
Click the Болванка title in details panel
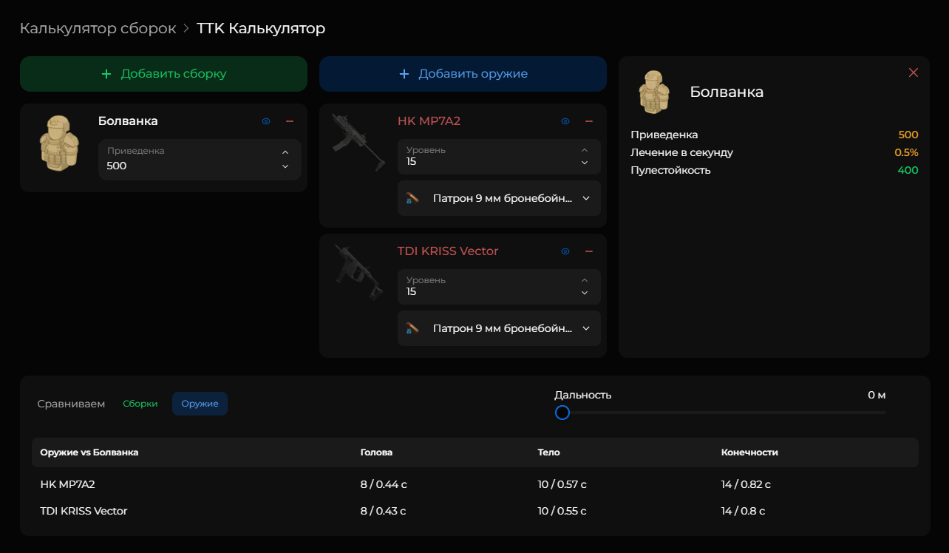727,92
